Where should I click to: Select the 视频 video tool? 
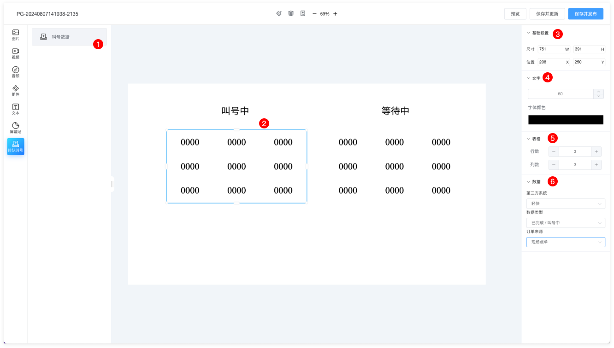coord(16,54)
